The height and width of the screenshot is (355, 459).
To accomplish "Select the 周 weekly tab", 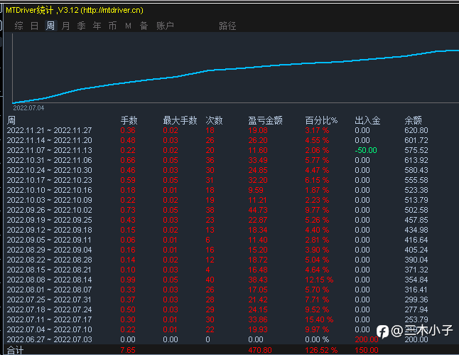I will tap(50, 26).
